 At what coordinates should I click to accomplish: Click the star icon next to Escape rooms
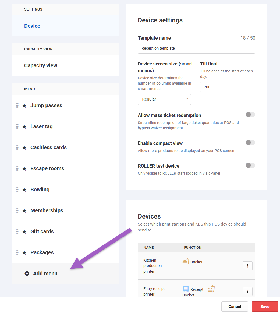(x=24, y=169)
